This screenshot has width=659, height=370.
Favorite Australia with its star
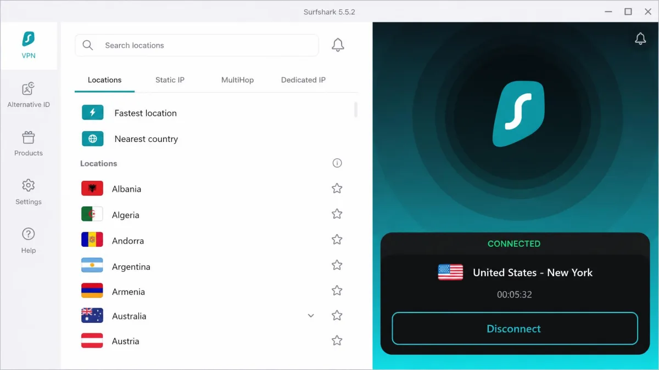point(337,316)
